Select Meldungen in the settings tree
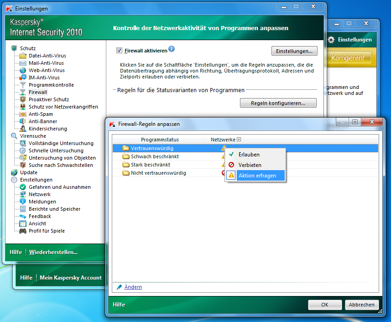 tap(42, 202)
